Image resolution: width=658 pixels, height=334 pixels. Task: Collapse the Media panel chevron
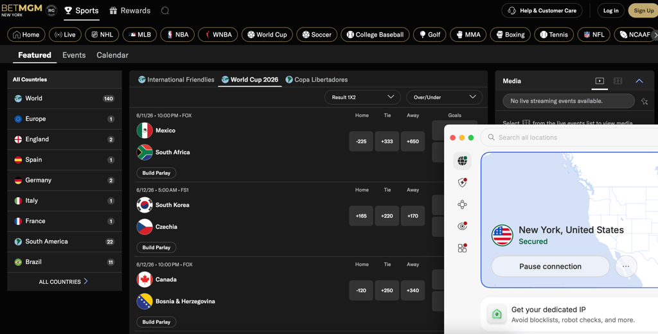pyautogui.click(x=639, y=81)
